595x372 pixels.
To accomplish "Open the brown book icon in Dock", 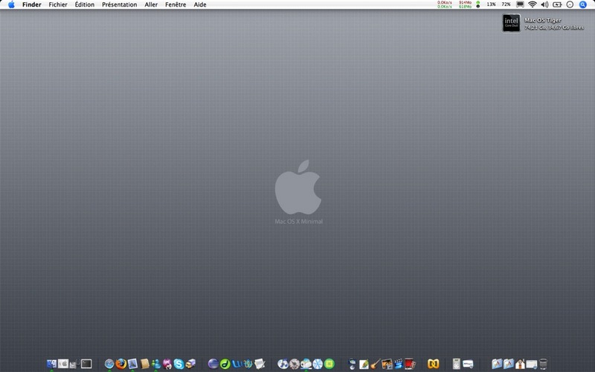I will coord(144,364).
